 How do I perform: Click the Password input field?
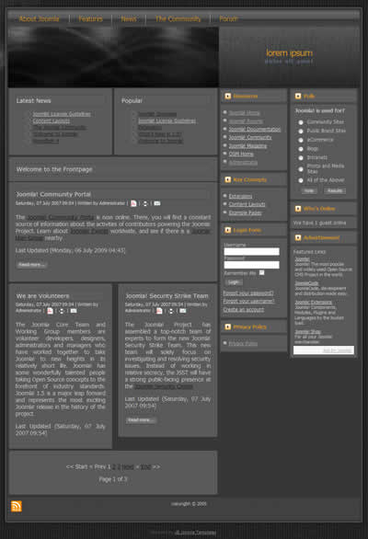(251, 265)
